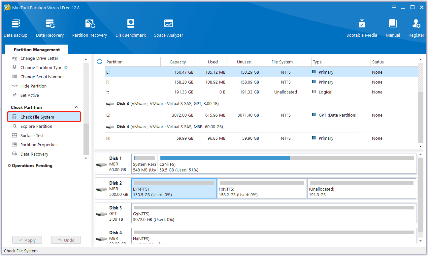Click Unallocated file system cell
Viewport: 428px width, 256px height.
(285, 92)
